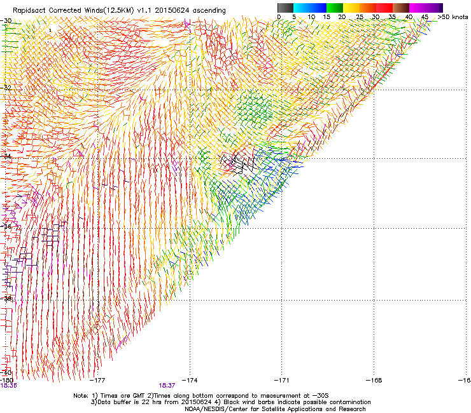
Task: Click the -40 latitude axis label
Action: coord(6,372)
